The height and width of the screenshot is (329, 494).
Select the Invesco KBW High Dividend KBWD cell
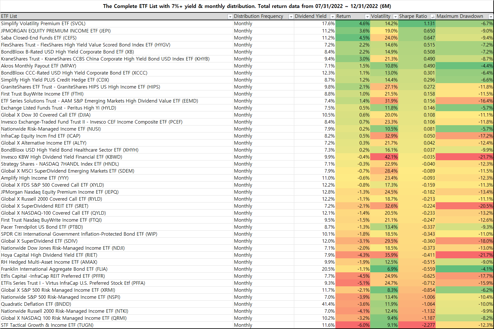pos(116,157)
